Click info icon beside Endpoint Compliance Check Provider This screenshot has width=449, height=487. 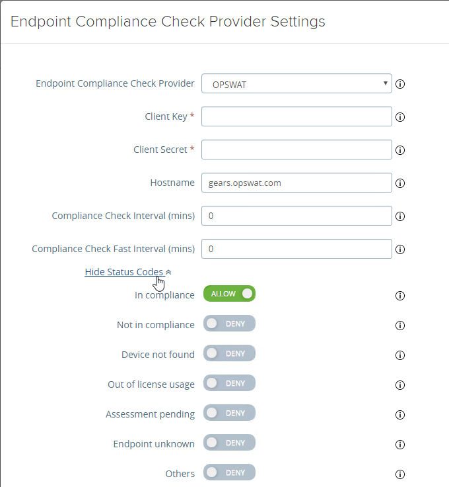coord(400,84)
